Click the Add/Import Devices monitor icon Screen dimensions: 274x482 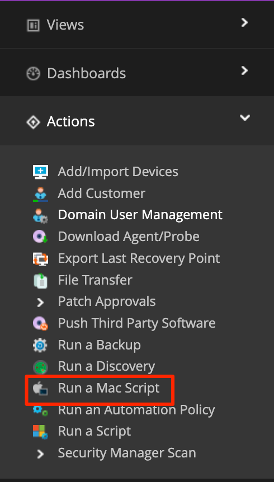40,172
